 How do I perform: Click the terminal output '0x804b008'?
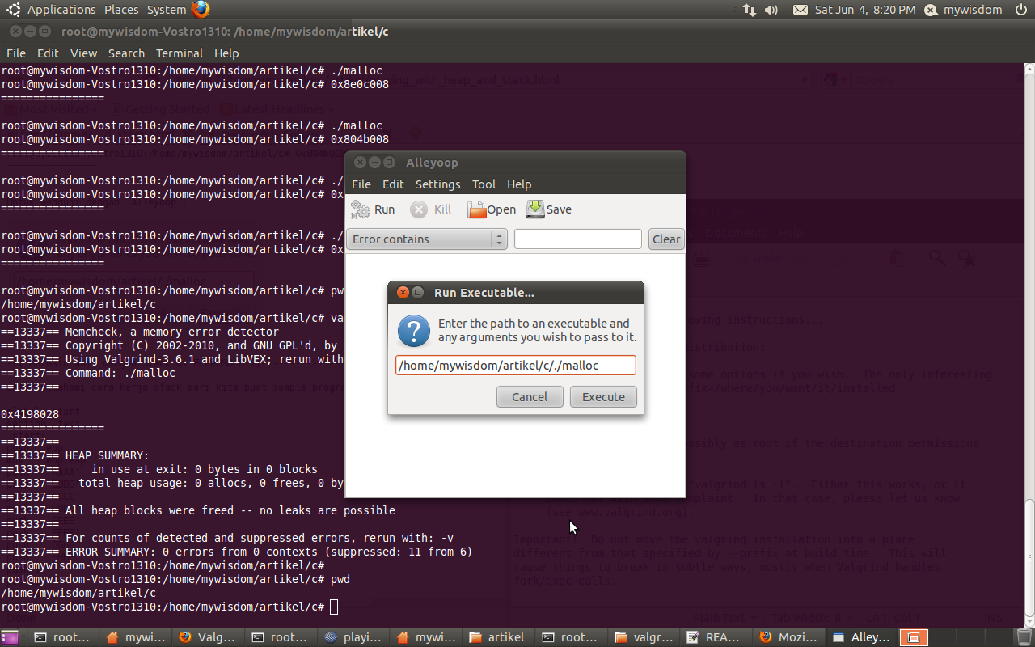[360, 139]
